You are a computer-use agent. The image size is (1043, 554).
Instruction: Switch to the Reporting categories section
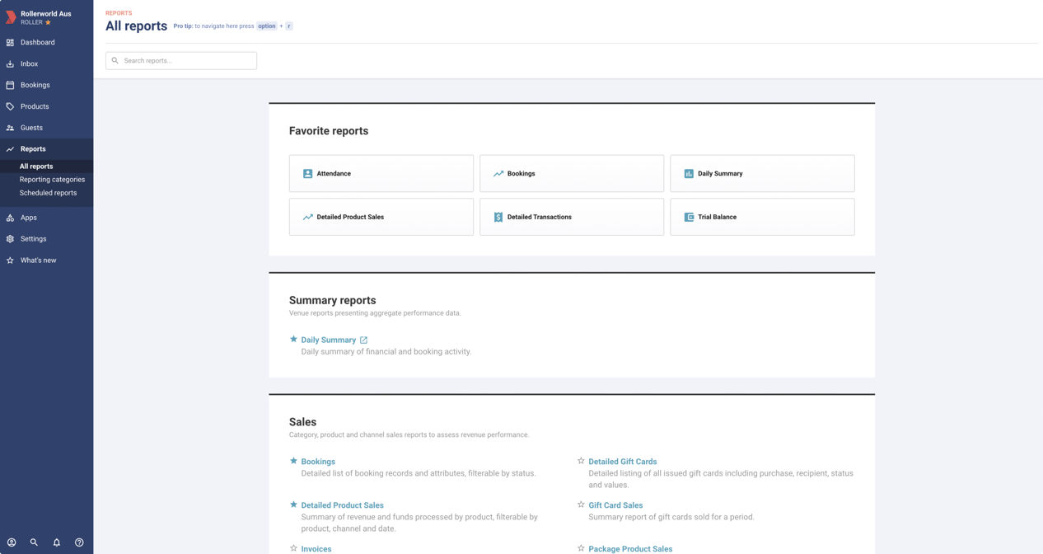click(x=52, y=180)
